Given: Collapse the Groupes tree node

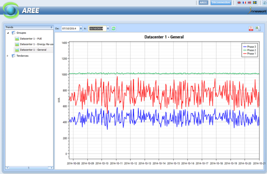Looking at the screenshot, I should pos(8,33).
